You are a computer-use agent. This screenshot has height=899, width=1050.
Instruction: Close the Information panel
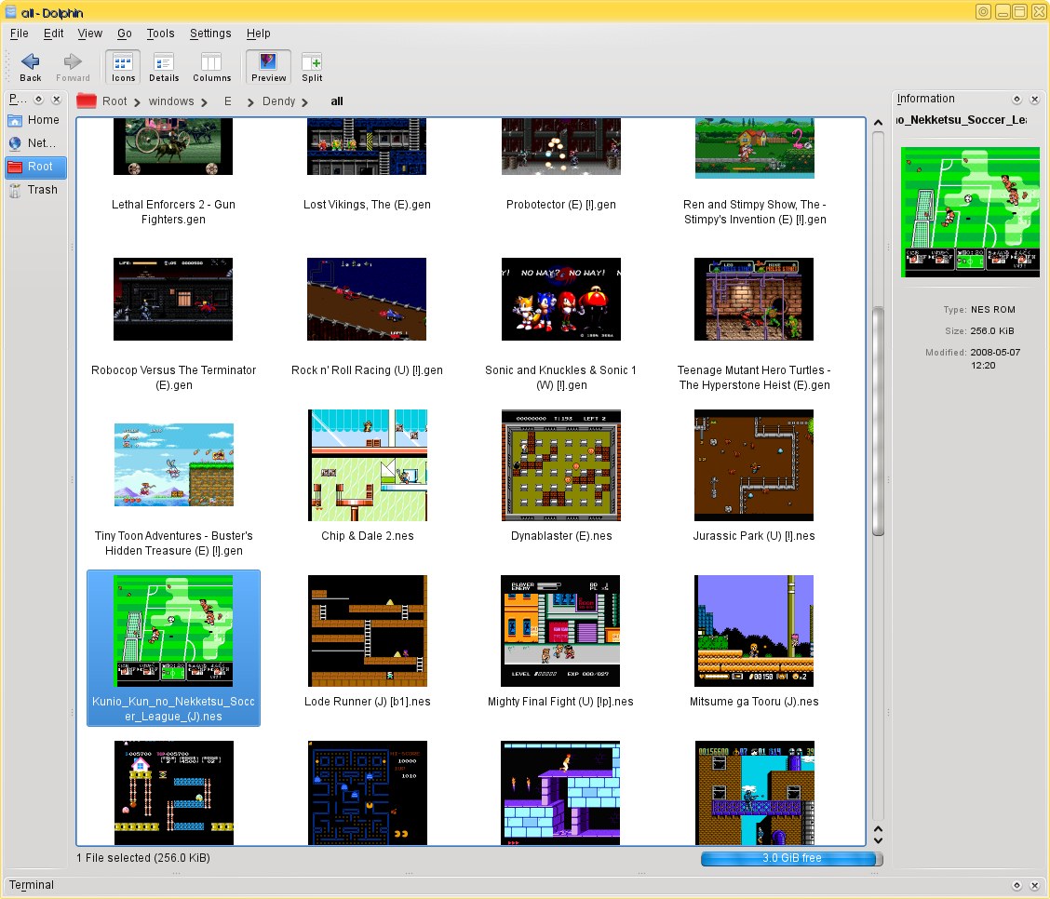tap(1034, 99)
